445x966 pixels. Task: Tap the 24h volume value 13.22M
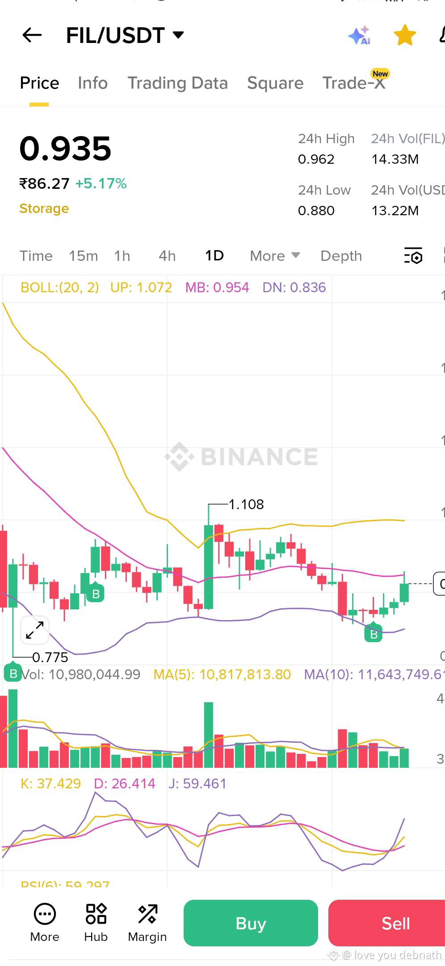395,211
